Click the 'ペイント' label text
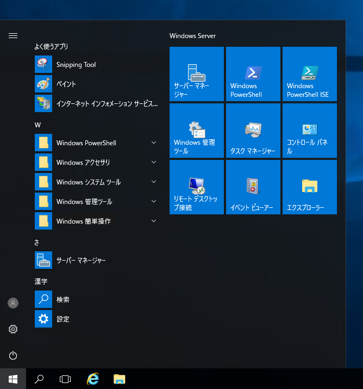Viewport: 363px width, 389px height. (66, 84)
